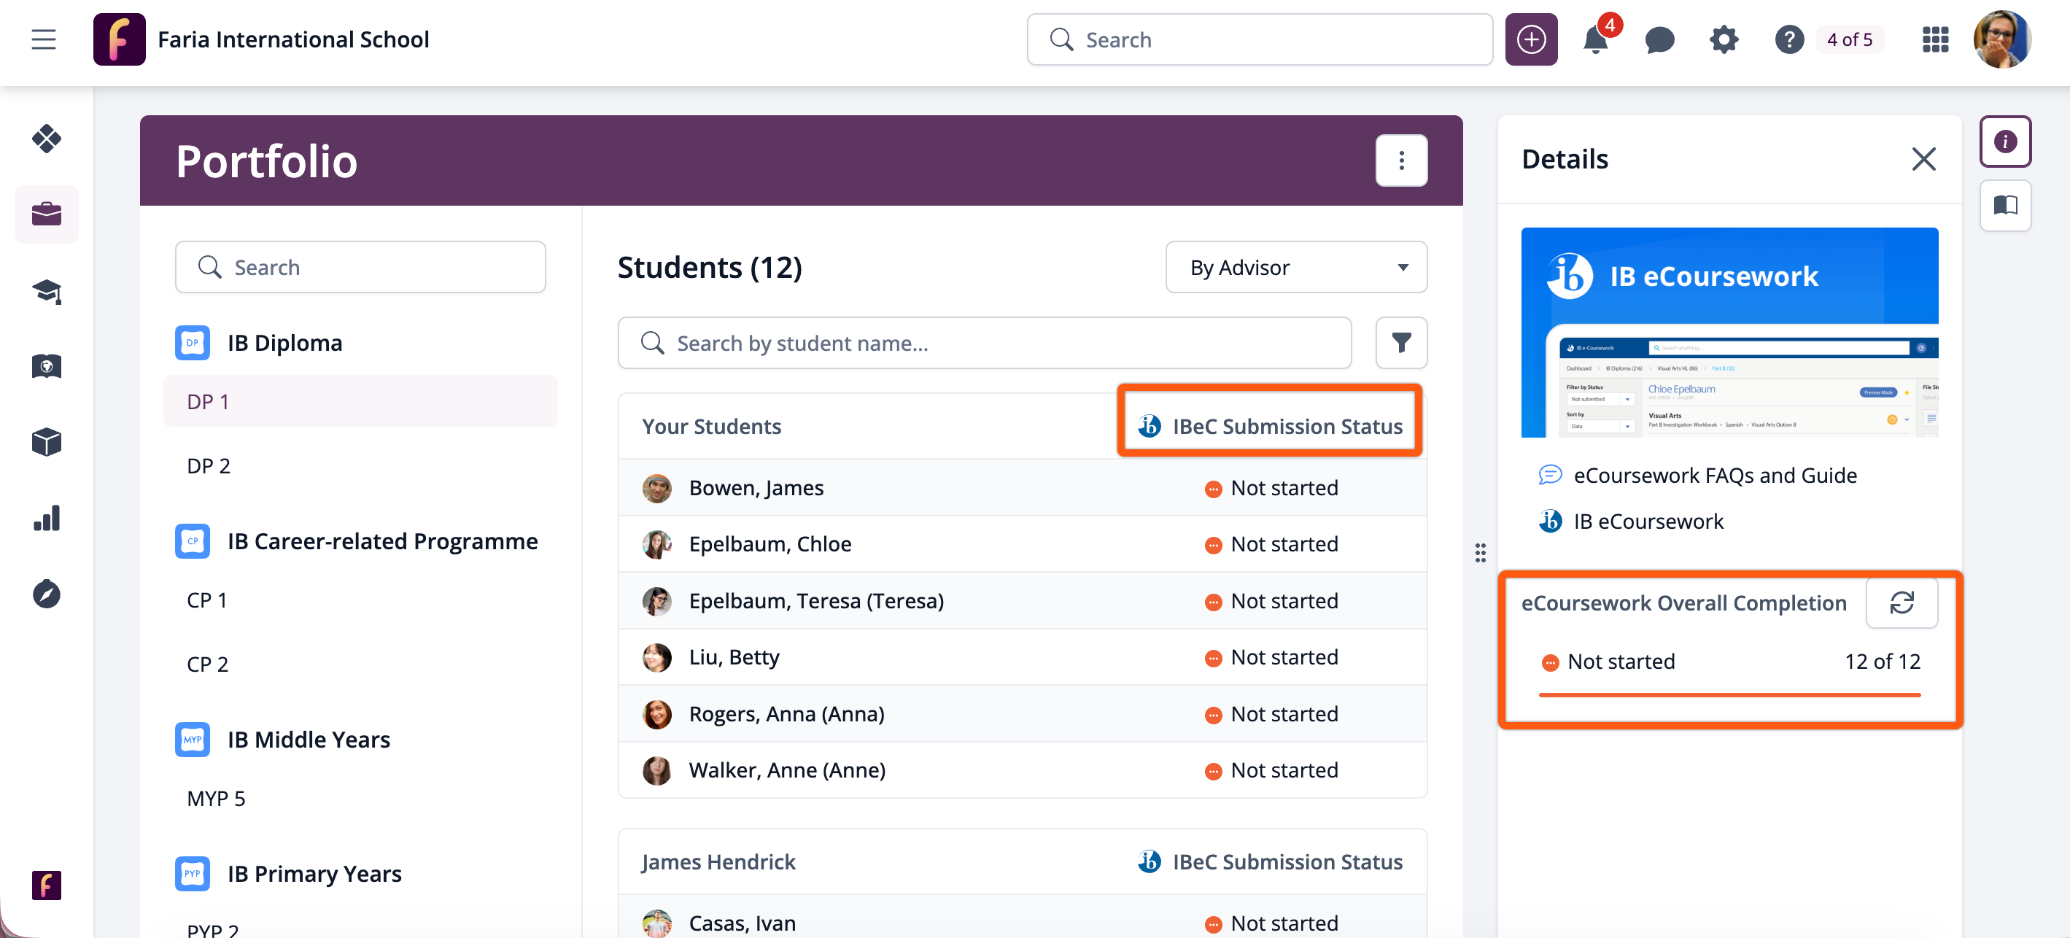Open eCoursework FAQs and Guide link
2070x938 pixels.
click(x=1714, y=476)
